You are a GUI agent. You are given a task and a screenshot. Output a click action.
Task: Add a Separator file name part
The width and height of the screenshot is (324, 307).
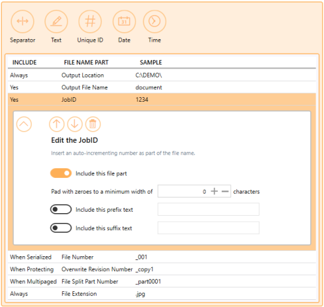pyautogui.click(x=22, y=22)
